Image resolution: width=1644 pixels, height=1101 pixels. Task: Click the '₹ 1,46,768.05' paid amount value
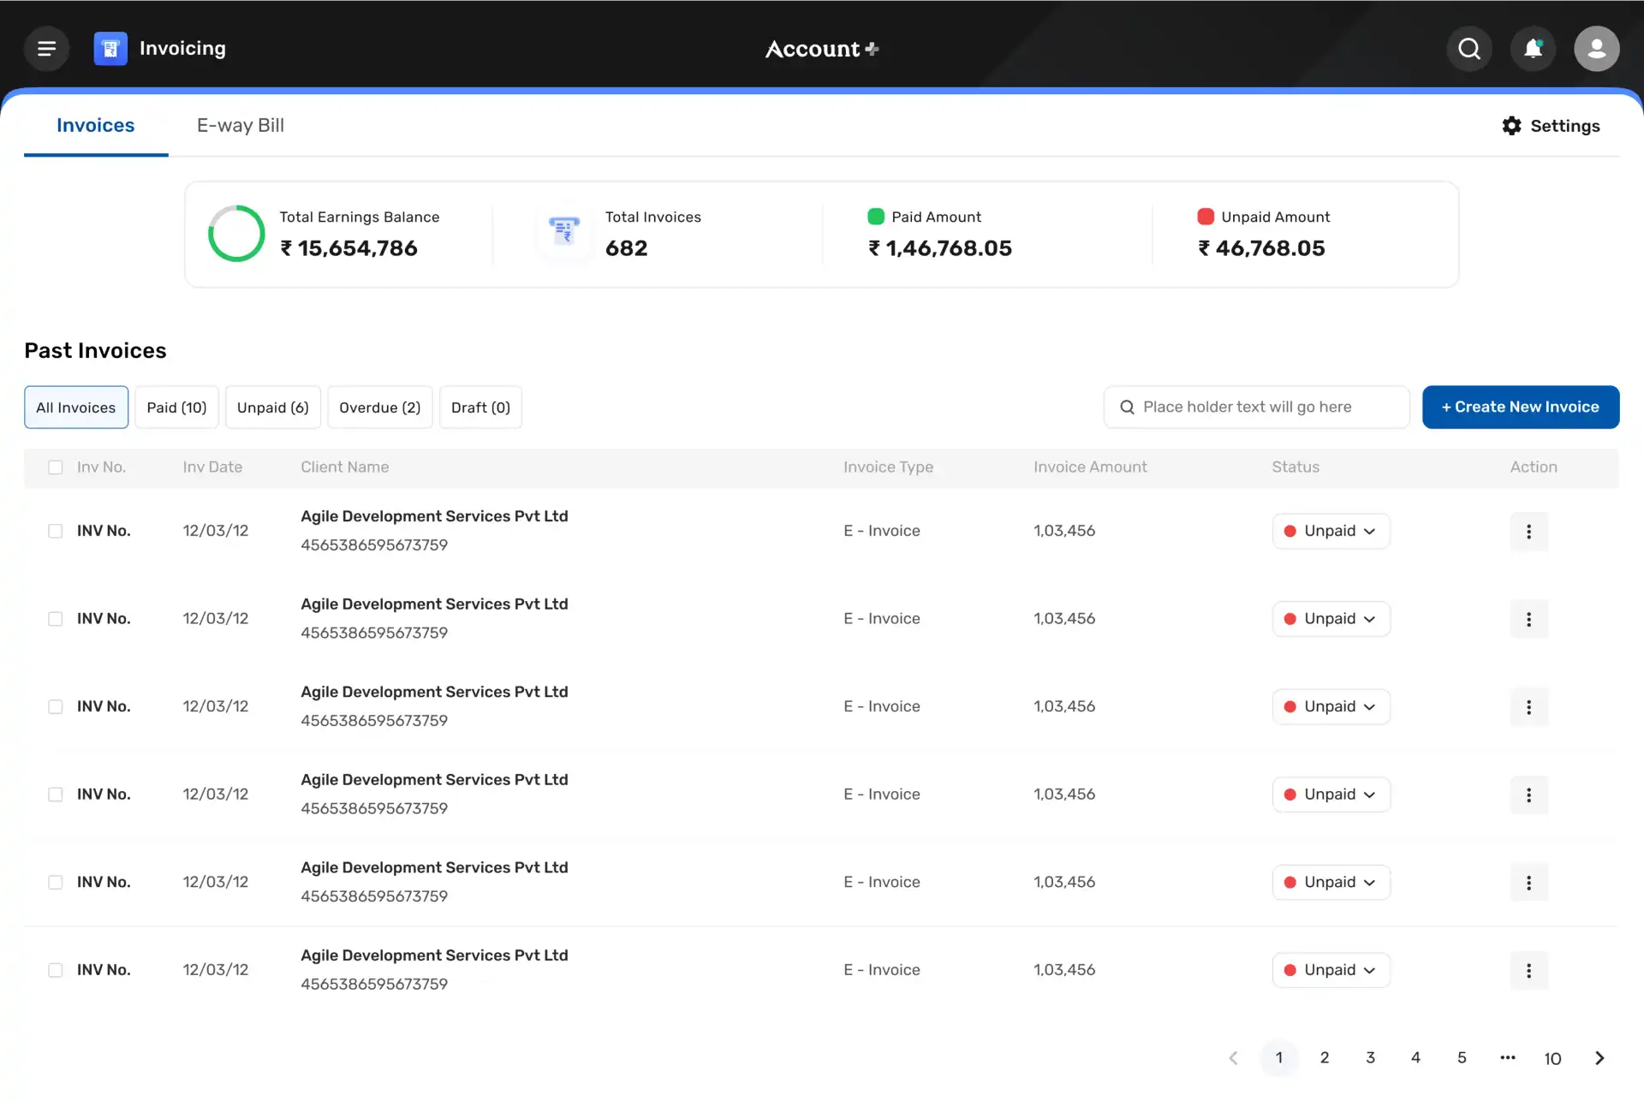coord(940,248)
